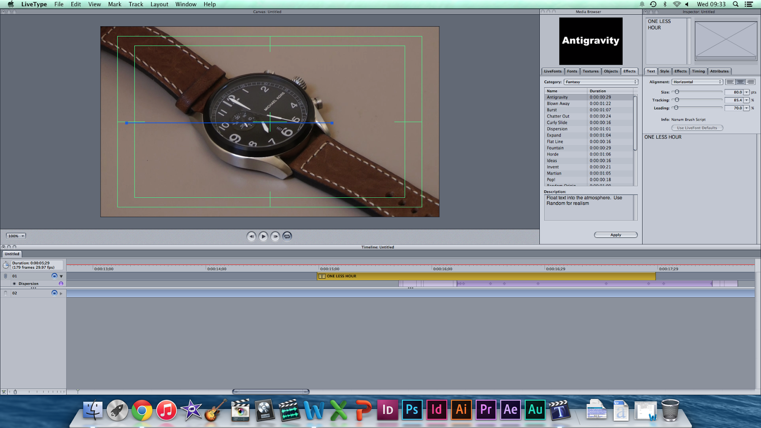
Task: Open the Attributes tab in Inspector
Action: click(719, 71)
